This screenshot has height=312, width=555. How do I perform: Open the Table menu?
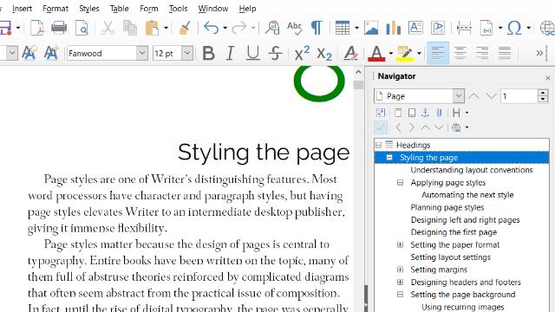click(x=120, y=9)
